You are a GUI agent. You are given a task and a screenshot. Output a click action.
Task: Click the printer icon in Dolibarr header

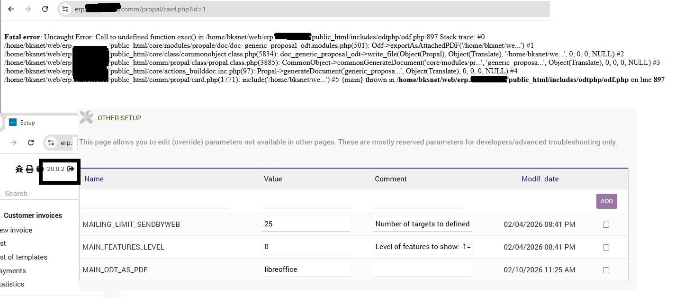pyautogui.click(x=29, y=169)
